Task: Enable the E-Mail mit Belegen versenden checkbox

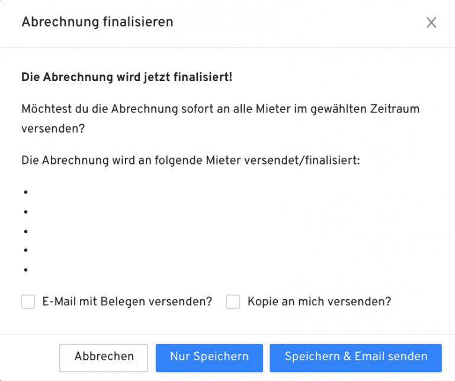Action: click(x=28, y=302)
